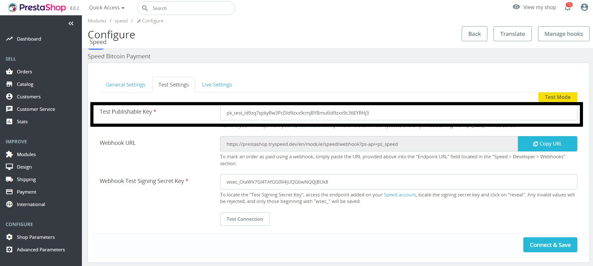The width and height of the screenshot is (593, 266).
Task: Open the International menu item
Action: pos(31,204)
